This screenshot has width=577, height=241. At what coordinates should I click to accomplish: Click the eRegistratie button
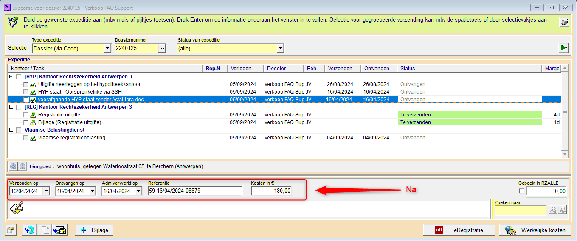(459, 230)
